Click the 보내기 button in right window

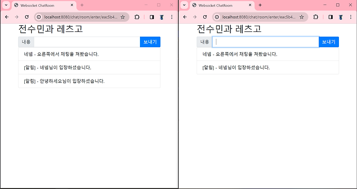coord(329,42)
